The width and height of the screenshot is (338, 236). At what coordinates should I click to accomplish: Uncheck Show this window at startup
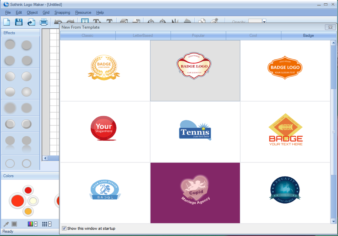point(64,229)
